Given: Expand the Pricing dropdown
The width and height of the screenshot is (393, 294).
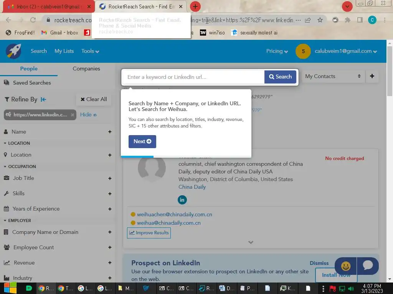Looking at the screenshot, I should (277, 51).
